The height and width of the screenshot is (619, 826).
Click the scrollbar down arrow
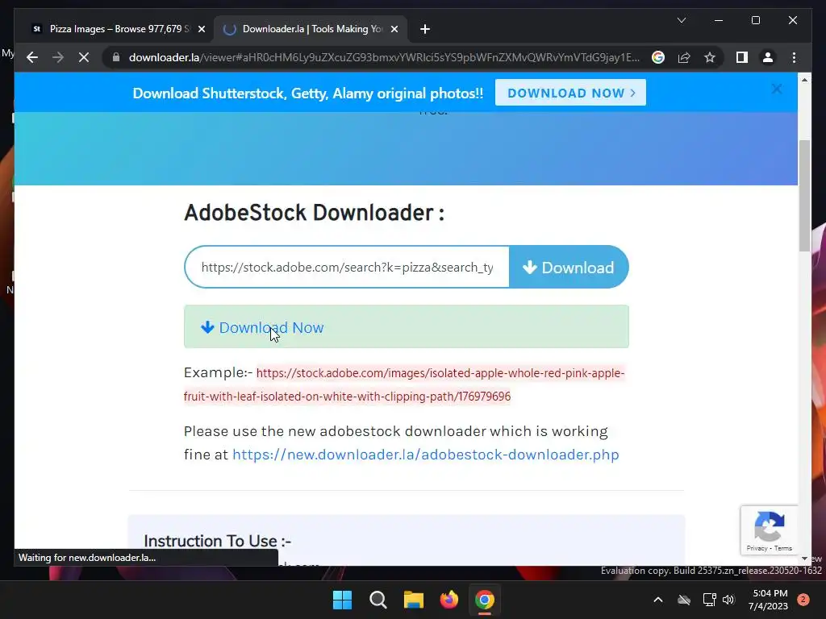tap(804, 559)
